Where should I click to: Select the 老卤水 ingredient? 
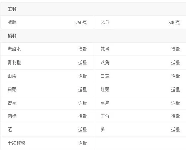click(14, 49)
